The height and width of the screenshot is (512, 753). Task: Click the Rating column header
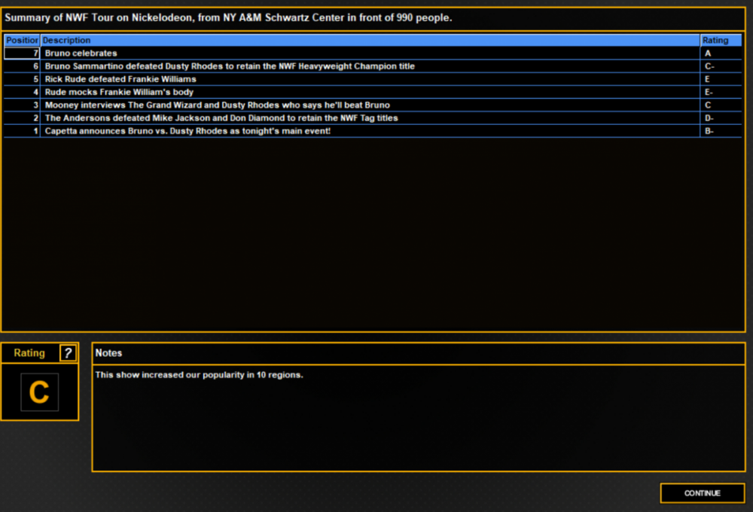(x=721, y=41)
